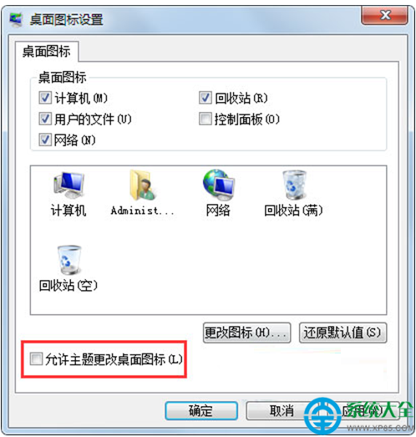
Task: Uncheck the 回收站(R) checkbox
Action: tap(205, 98)
